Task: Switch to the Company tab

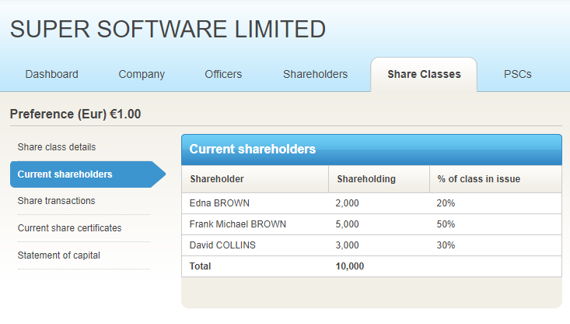Action: [142, 75]
